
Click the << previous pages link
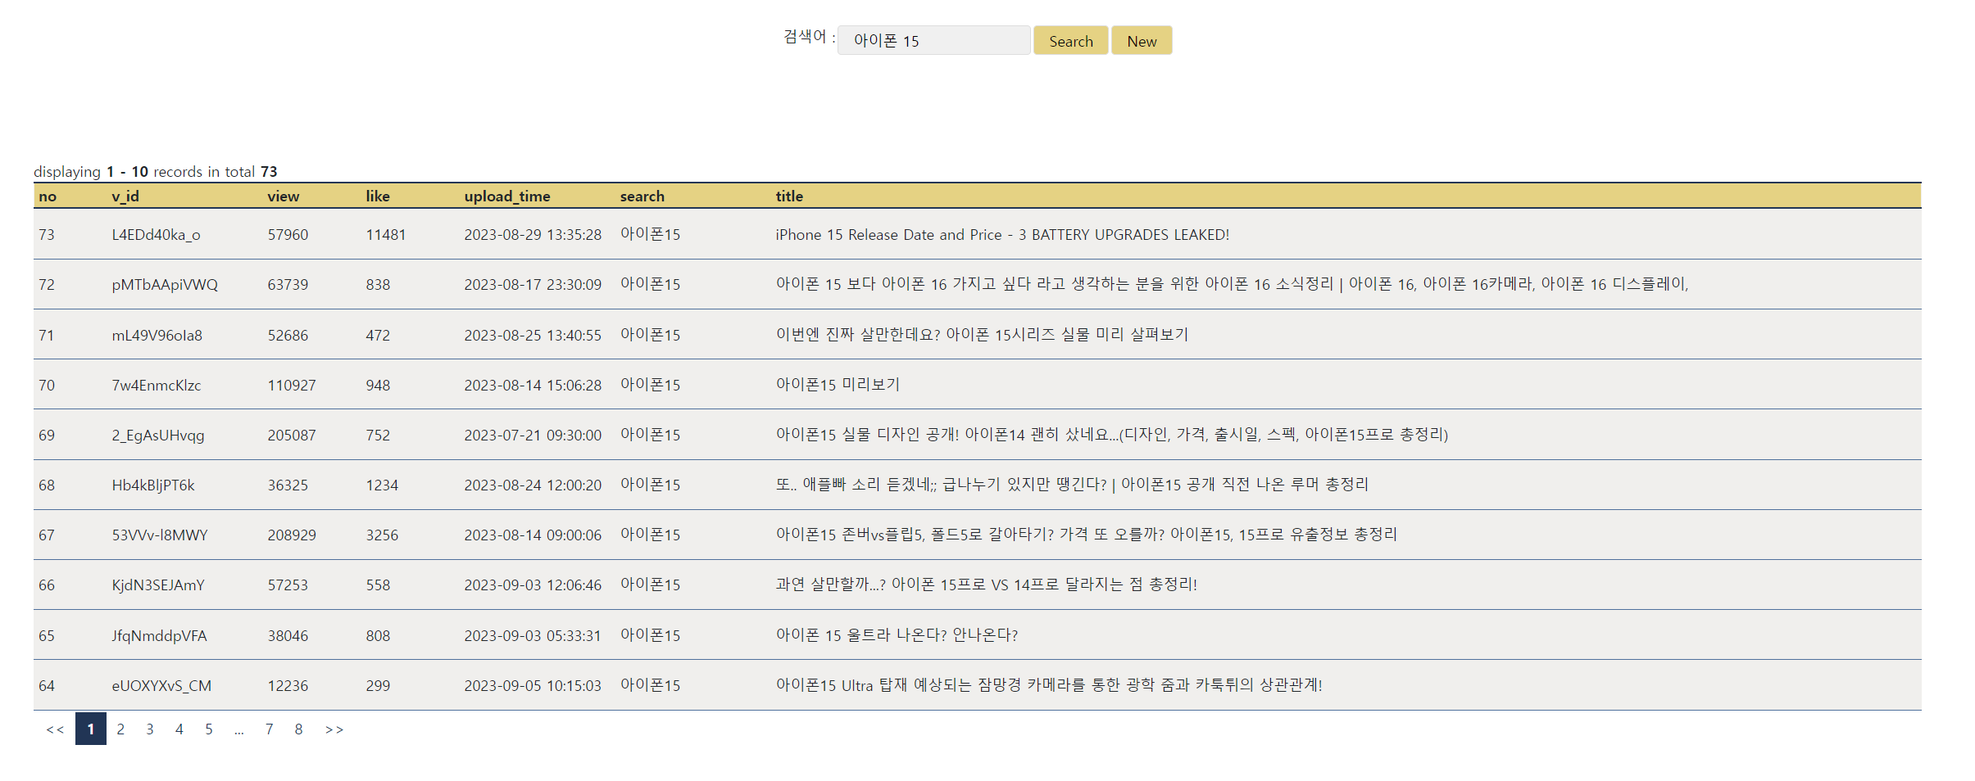(55, 729)
